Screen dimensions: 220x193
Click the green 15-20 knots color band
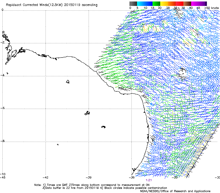click(x=156, y=4)
